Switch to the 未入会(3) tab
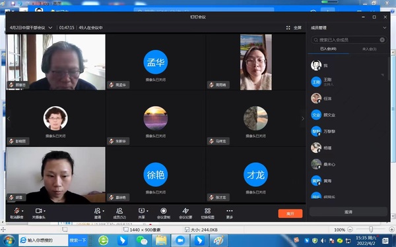 (x=369, y=49)
